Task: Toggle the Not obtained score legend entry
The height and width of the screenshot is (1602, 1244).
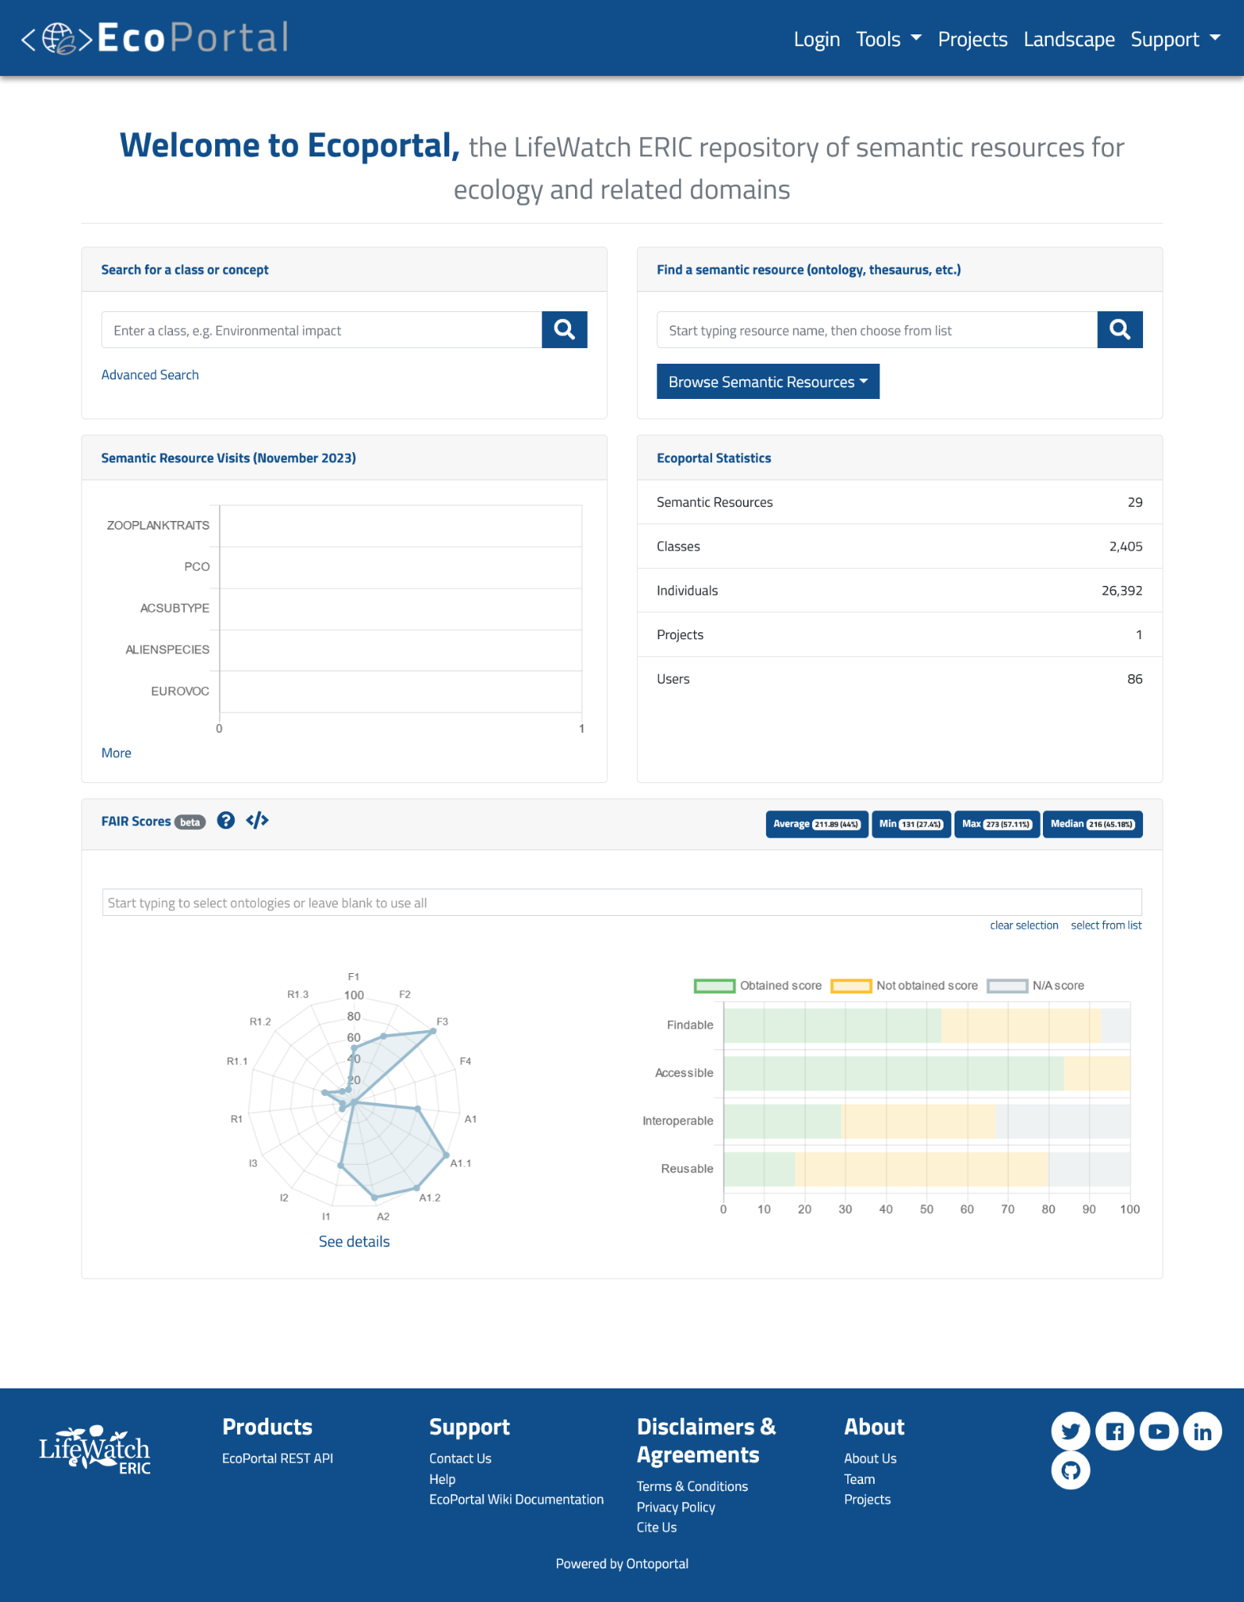Action: tap(904, 986)
